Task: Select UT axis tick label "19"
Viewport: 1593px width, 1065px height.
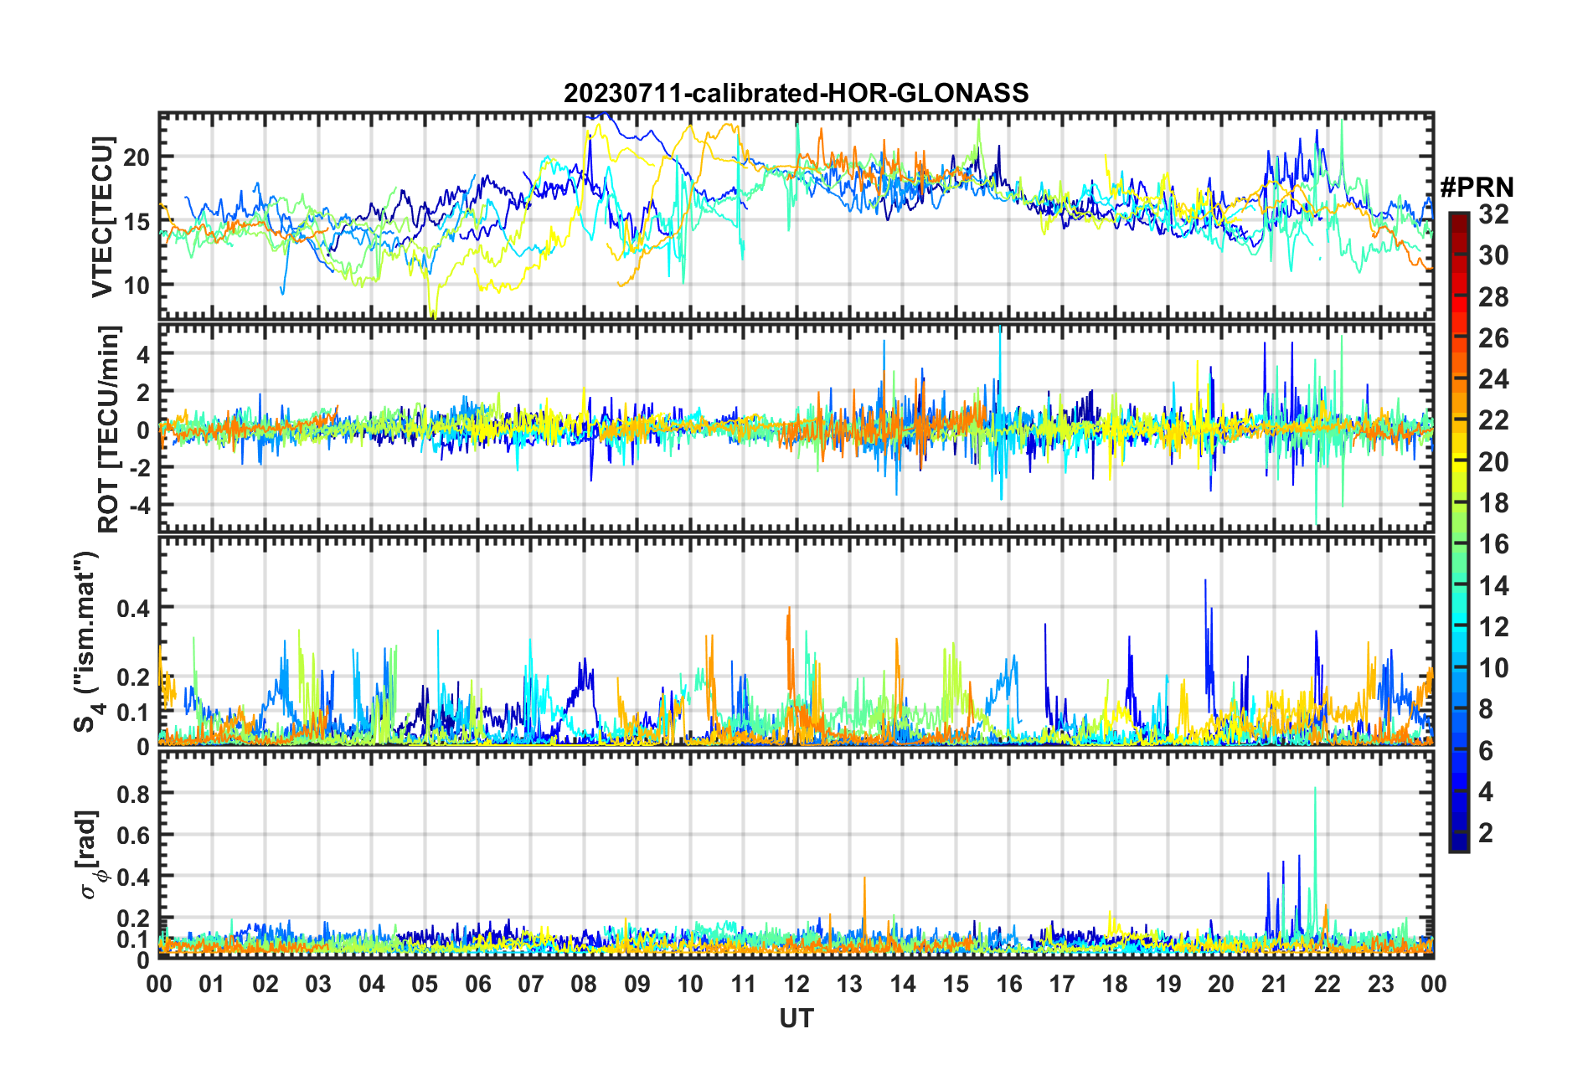Action: [x=1168, y=984]
